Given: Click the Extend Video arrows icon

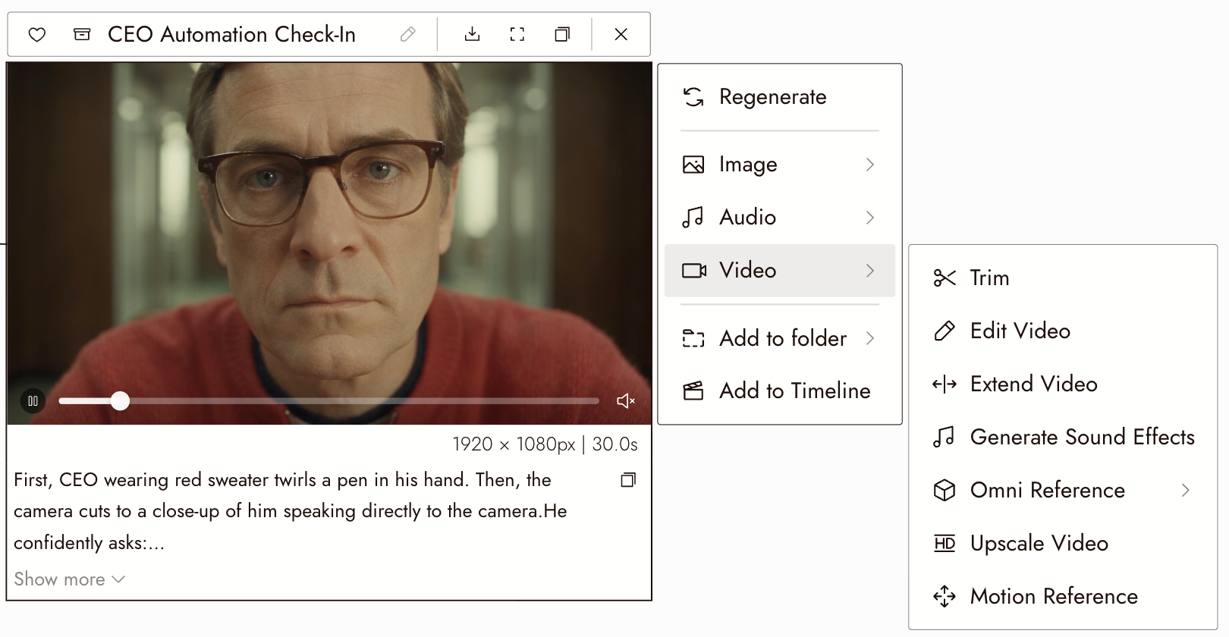Looking at the screenshot, I should (x=945, y=384).
